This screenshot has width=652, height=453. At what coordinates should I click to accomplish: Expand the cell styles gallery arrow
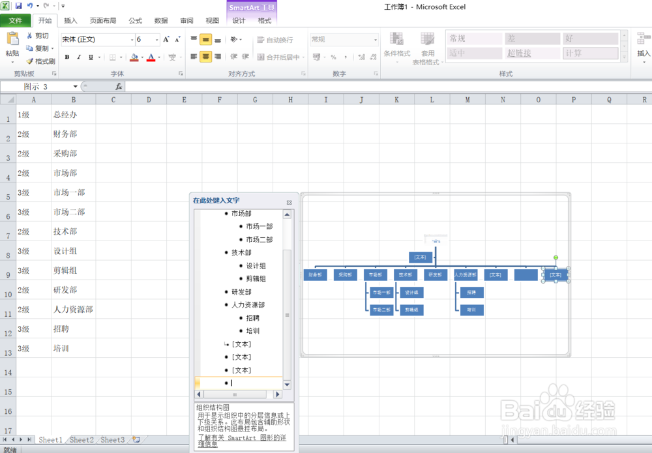624,57
